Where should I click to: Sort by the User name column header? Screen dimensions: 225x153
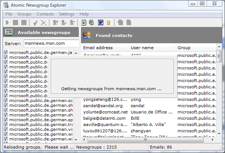152,48
